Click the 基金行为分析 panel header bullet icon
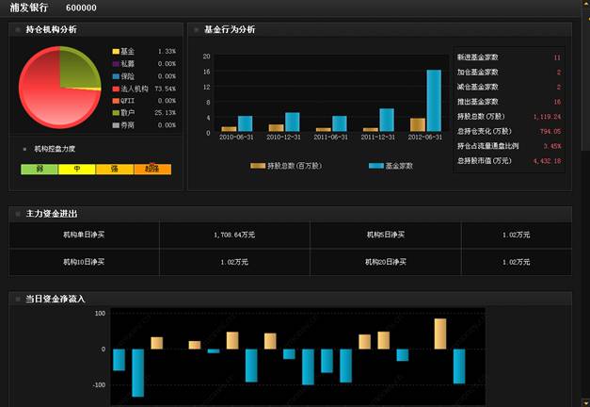The height and width of the screenshot is (407, 590). click(196, 30)
